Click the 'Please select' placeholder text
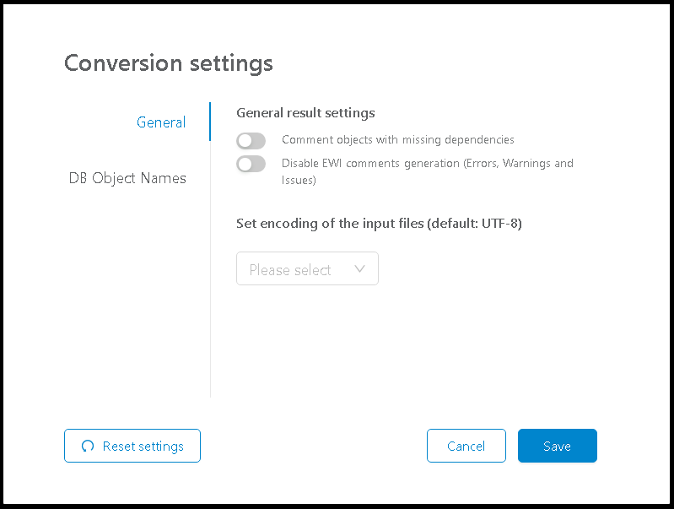This screenshot has height=509, width=674. coord(290,270)
